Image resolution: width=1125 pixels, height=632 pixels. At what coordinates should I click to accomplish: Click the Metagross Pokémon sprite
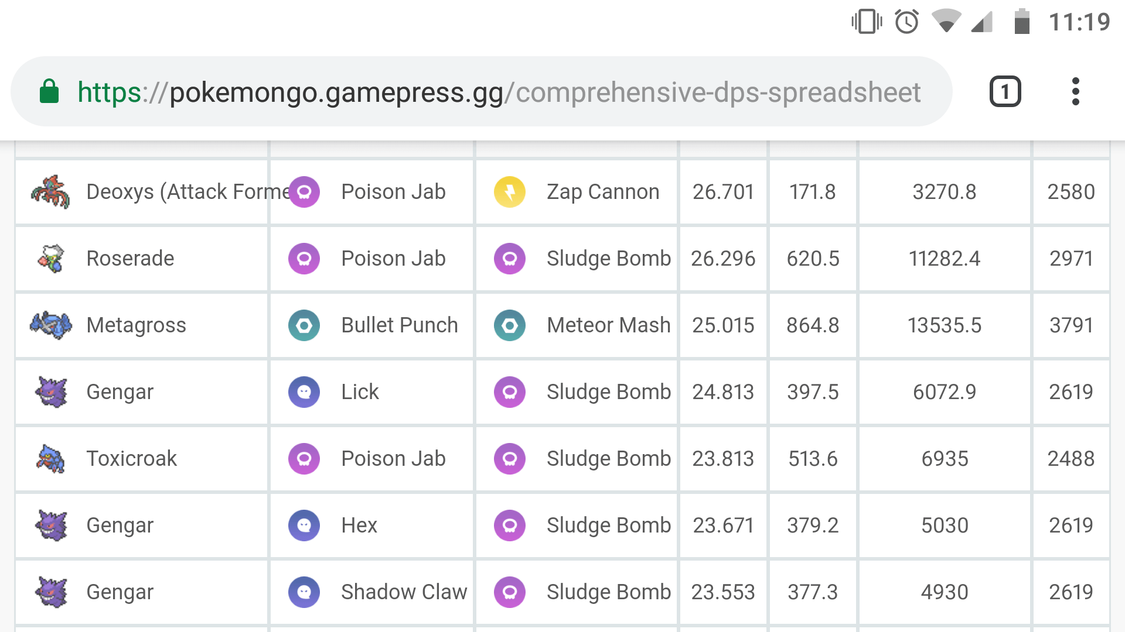point(51,325)
